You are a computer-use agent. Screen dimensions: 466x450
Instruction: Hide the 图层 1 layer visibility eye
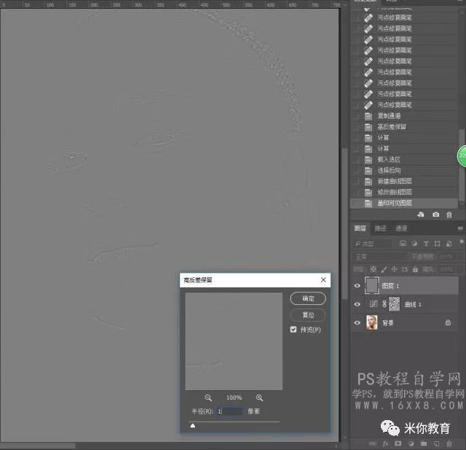358,285
